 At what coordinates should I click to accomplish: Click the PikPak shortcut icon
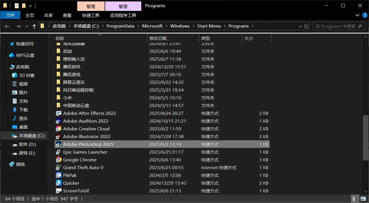tap(59, 175)
